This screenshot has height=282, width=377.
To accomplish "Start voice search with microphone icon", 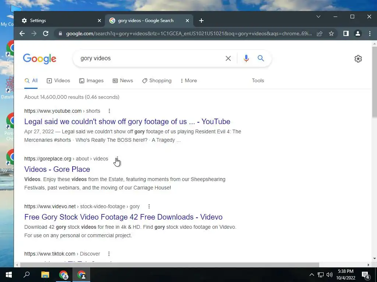I will [x=246, y=58].
